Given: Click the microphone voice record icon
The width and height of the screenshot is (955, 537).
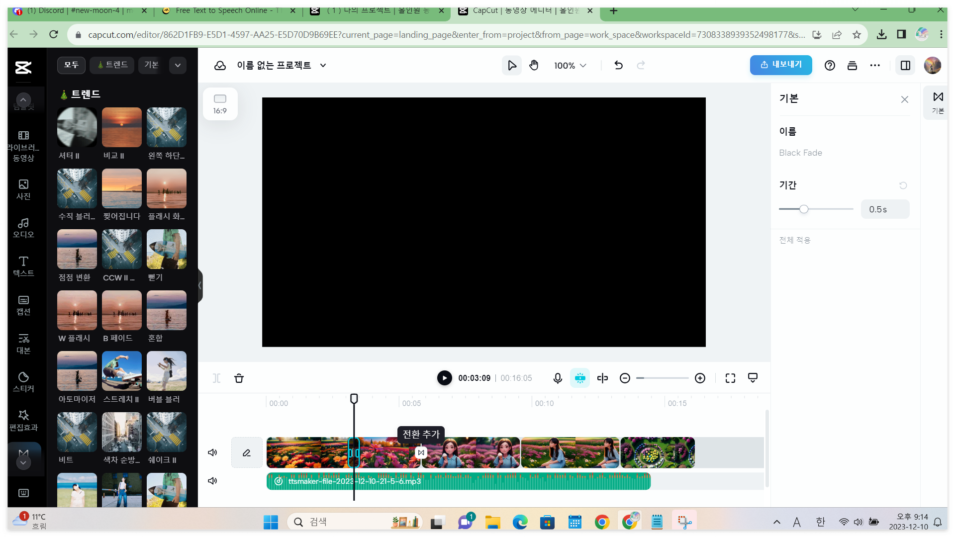Looking at the screenshot, I should coord(558,378).
